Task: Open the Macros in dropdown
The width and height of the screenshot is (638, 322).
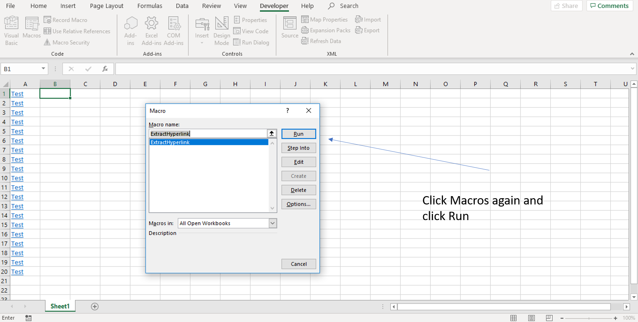Action: point(273,223)
